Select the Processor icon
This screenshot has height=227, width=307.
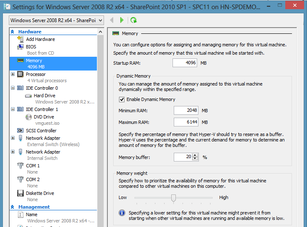tap(20, 74)
